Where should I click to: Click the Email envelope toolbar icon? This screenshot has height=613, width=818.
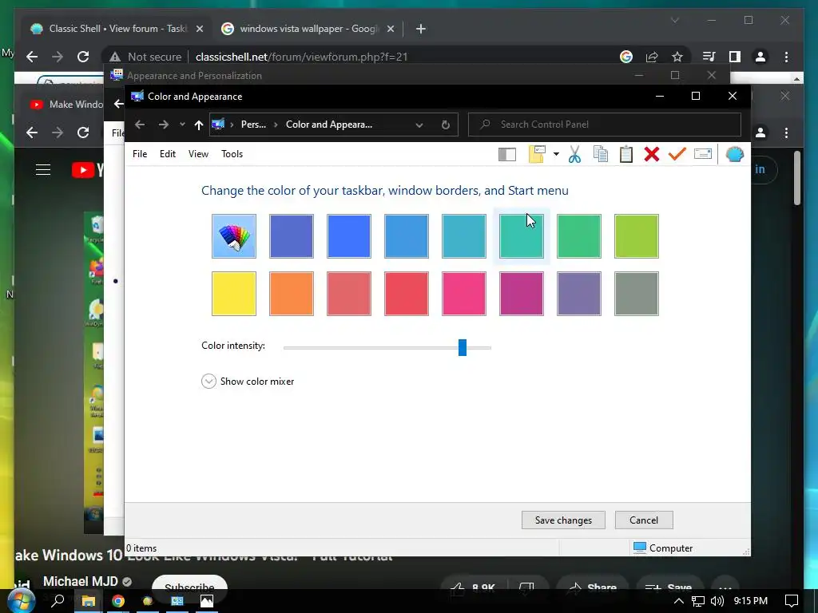(703, 154)
